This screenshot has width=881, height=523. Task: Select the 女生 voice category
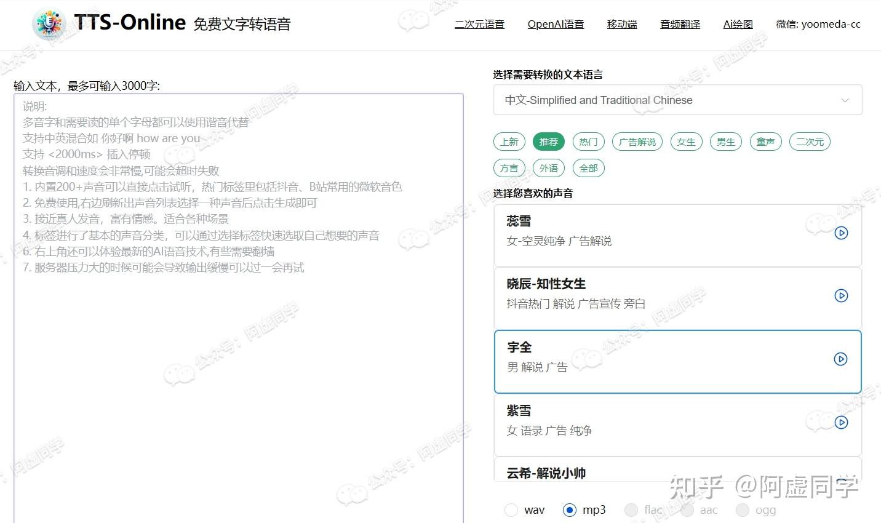coord(686,142)
